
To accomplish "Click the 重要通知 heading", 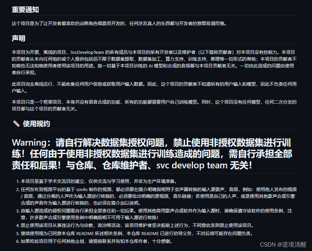I will [25, 9].
